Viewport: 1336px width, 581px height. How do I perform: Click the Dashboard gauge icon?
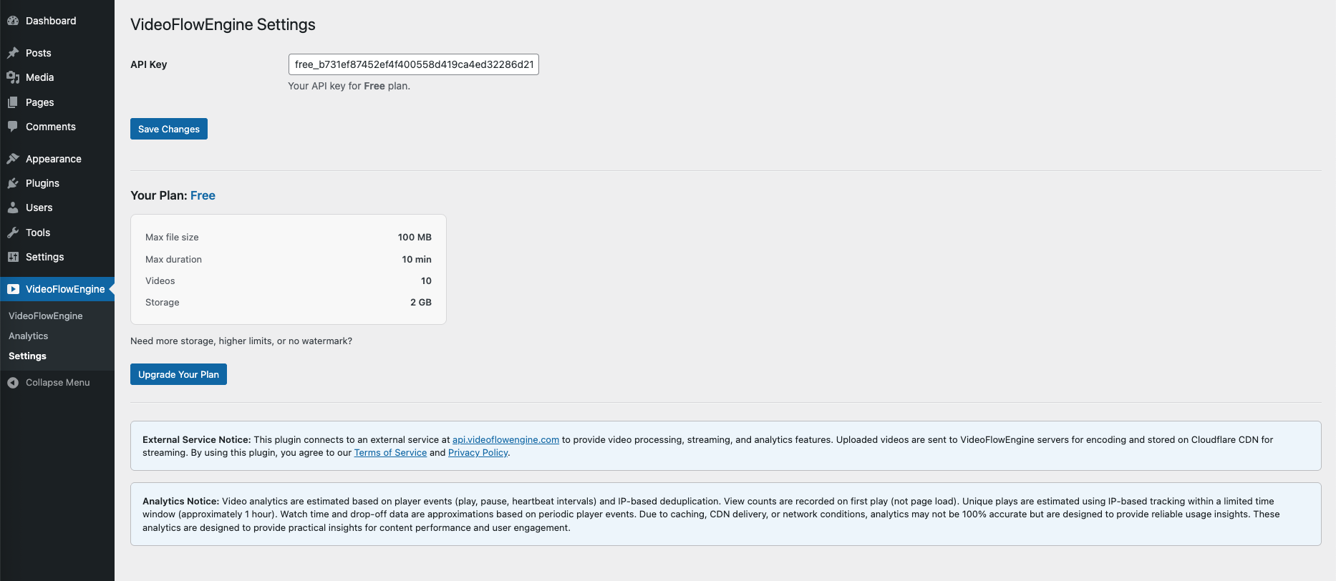click(13, 21)
